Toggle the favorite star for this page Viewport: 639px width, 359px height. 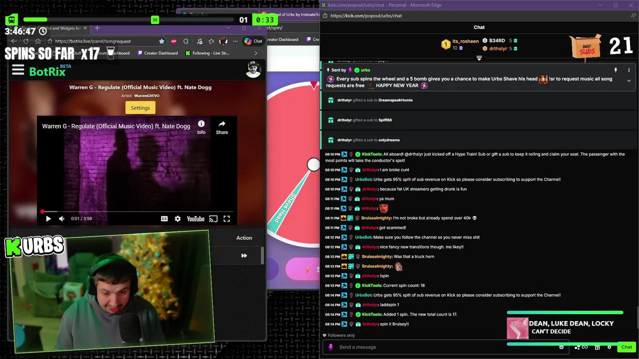click(x=162, y=41)
